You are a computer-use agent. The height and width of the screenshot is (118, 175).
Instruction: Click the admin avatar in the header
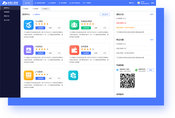[139, 3]
